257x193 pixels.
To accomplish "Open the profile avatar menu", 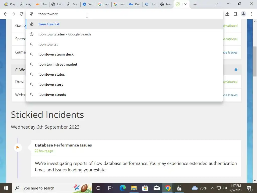I will 243,14.
